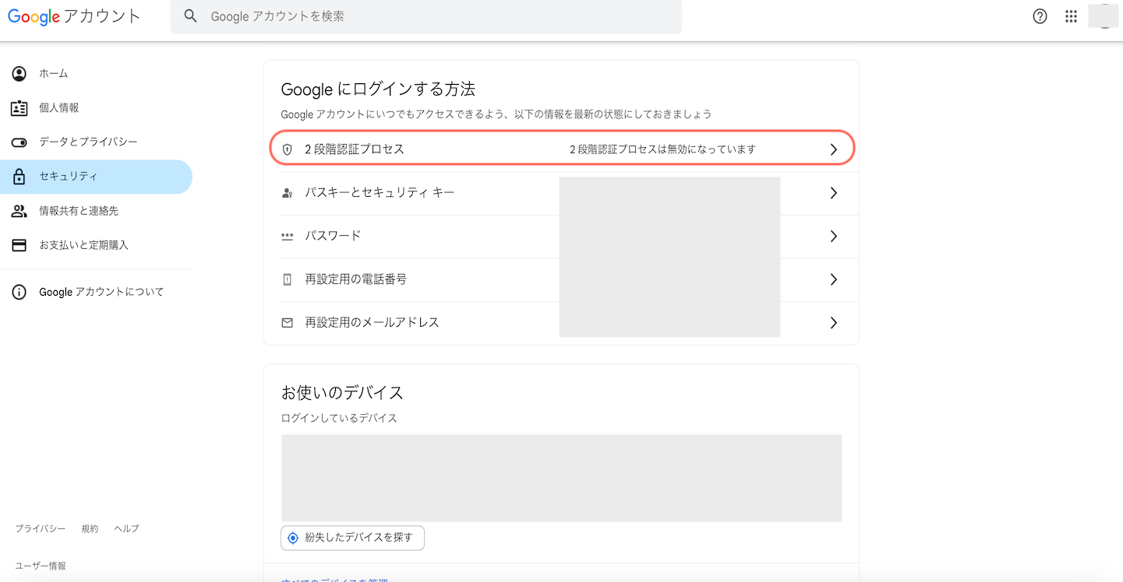This screenshot has height=582, width=1123.
Task: Click the logged-in devices gray panel
Action: 561,478
